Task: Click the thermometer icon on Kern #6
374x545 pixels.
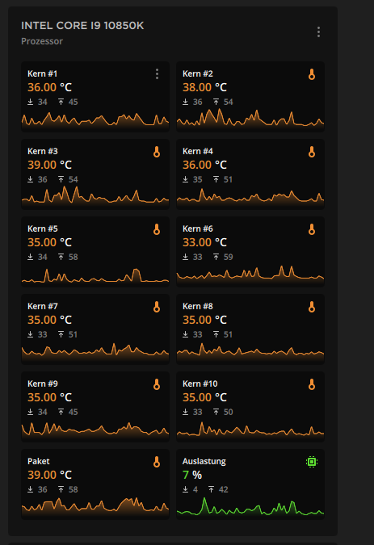Action: pyautogui.click(x=312, y=229)
